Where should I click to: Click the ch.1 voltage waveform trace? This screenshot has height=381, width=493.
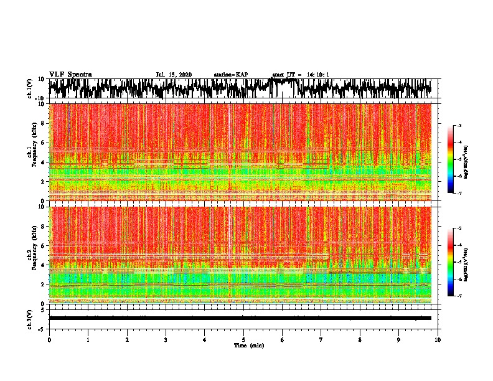pos(240,88)
